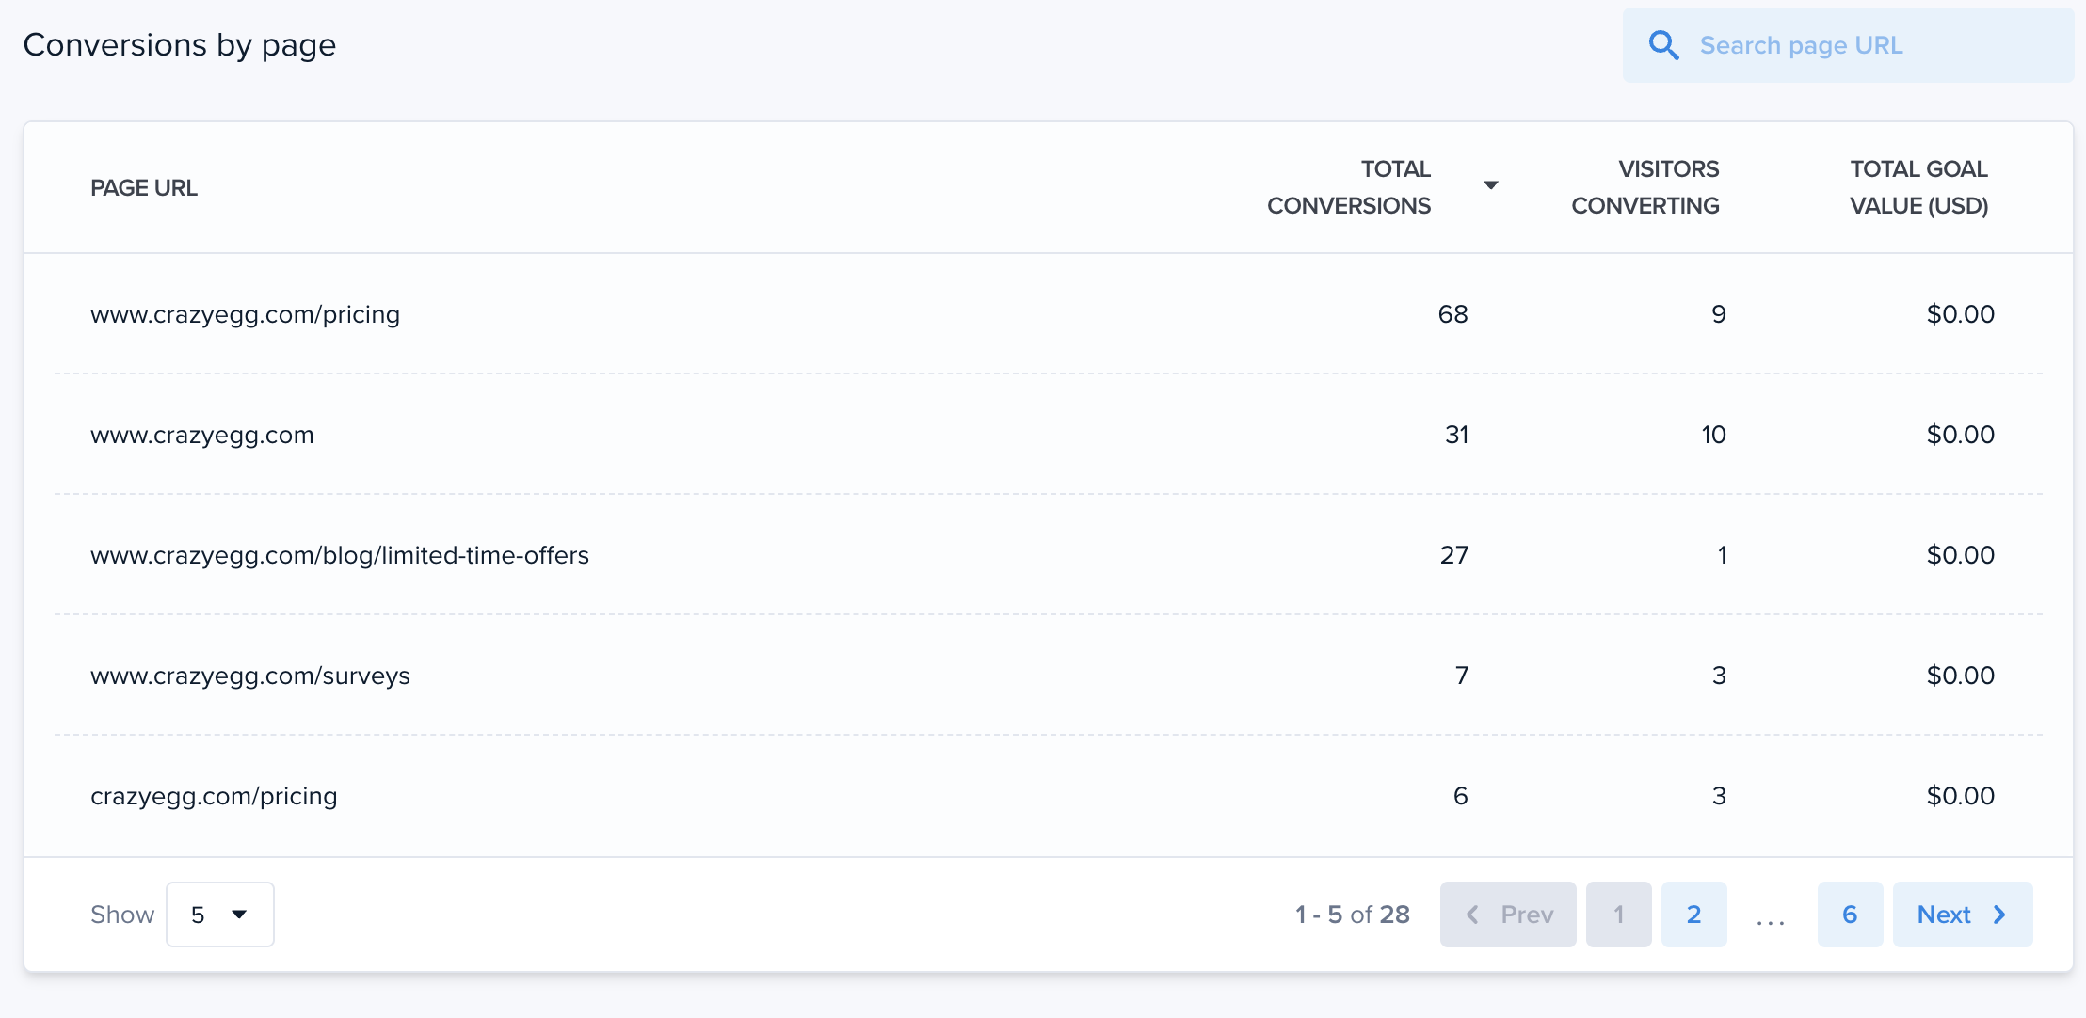Click the ellipsis between pagination numbers
This screenshot has width=2086, height=1018.
point(1771,914)
